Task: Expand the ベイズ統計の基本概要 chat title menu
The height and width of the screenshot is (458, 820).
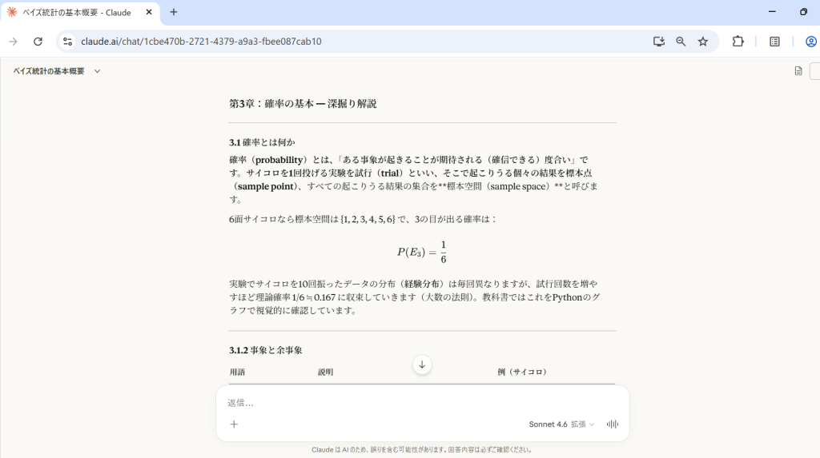Action: click(97, 71)
